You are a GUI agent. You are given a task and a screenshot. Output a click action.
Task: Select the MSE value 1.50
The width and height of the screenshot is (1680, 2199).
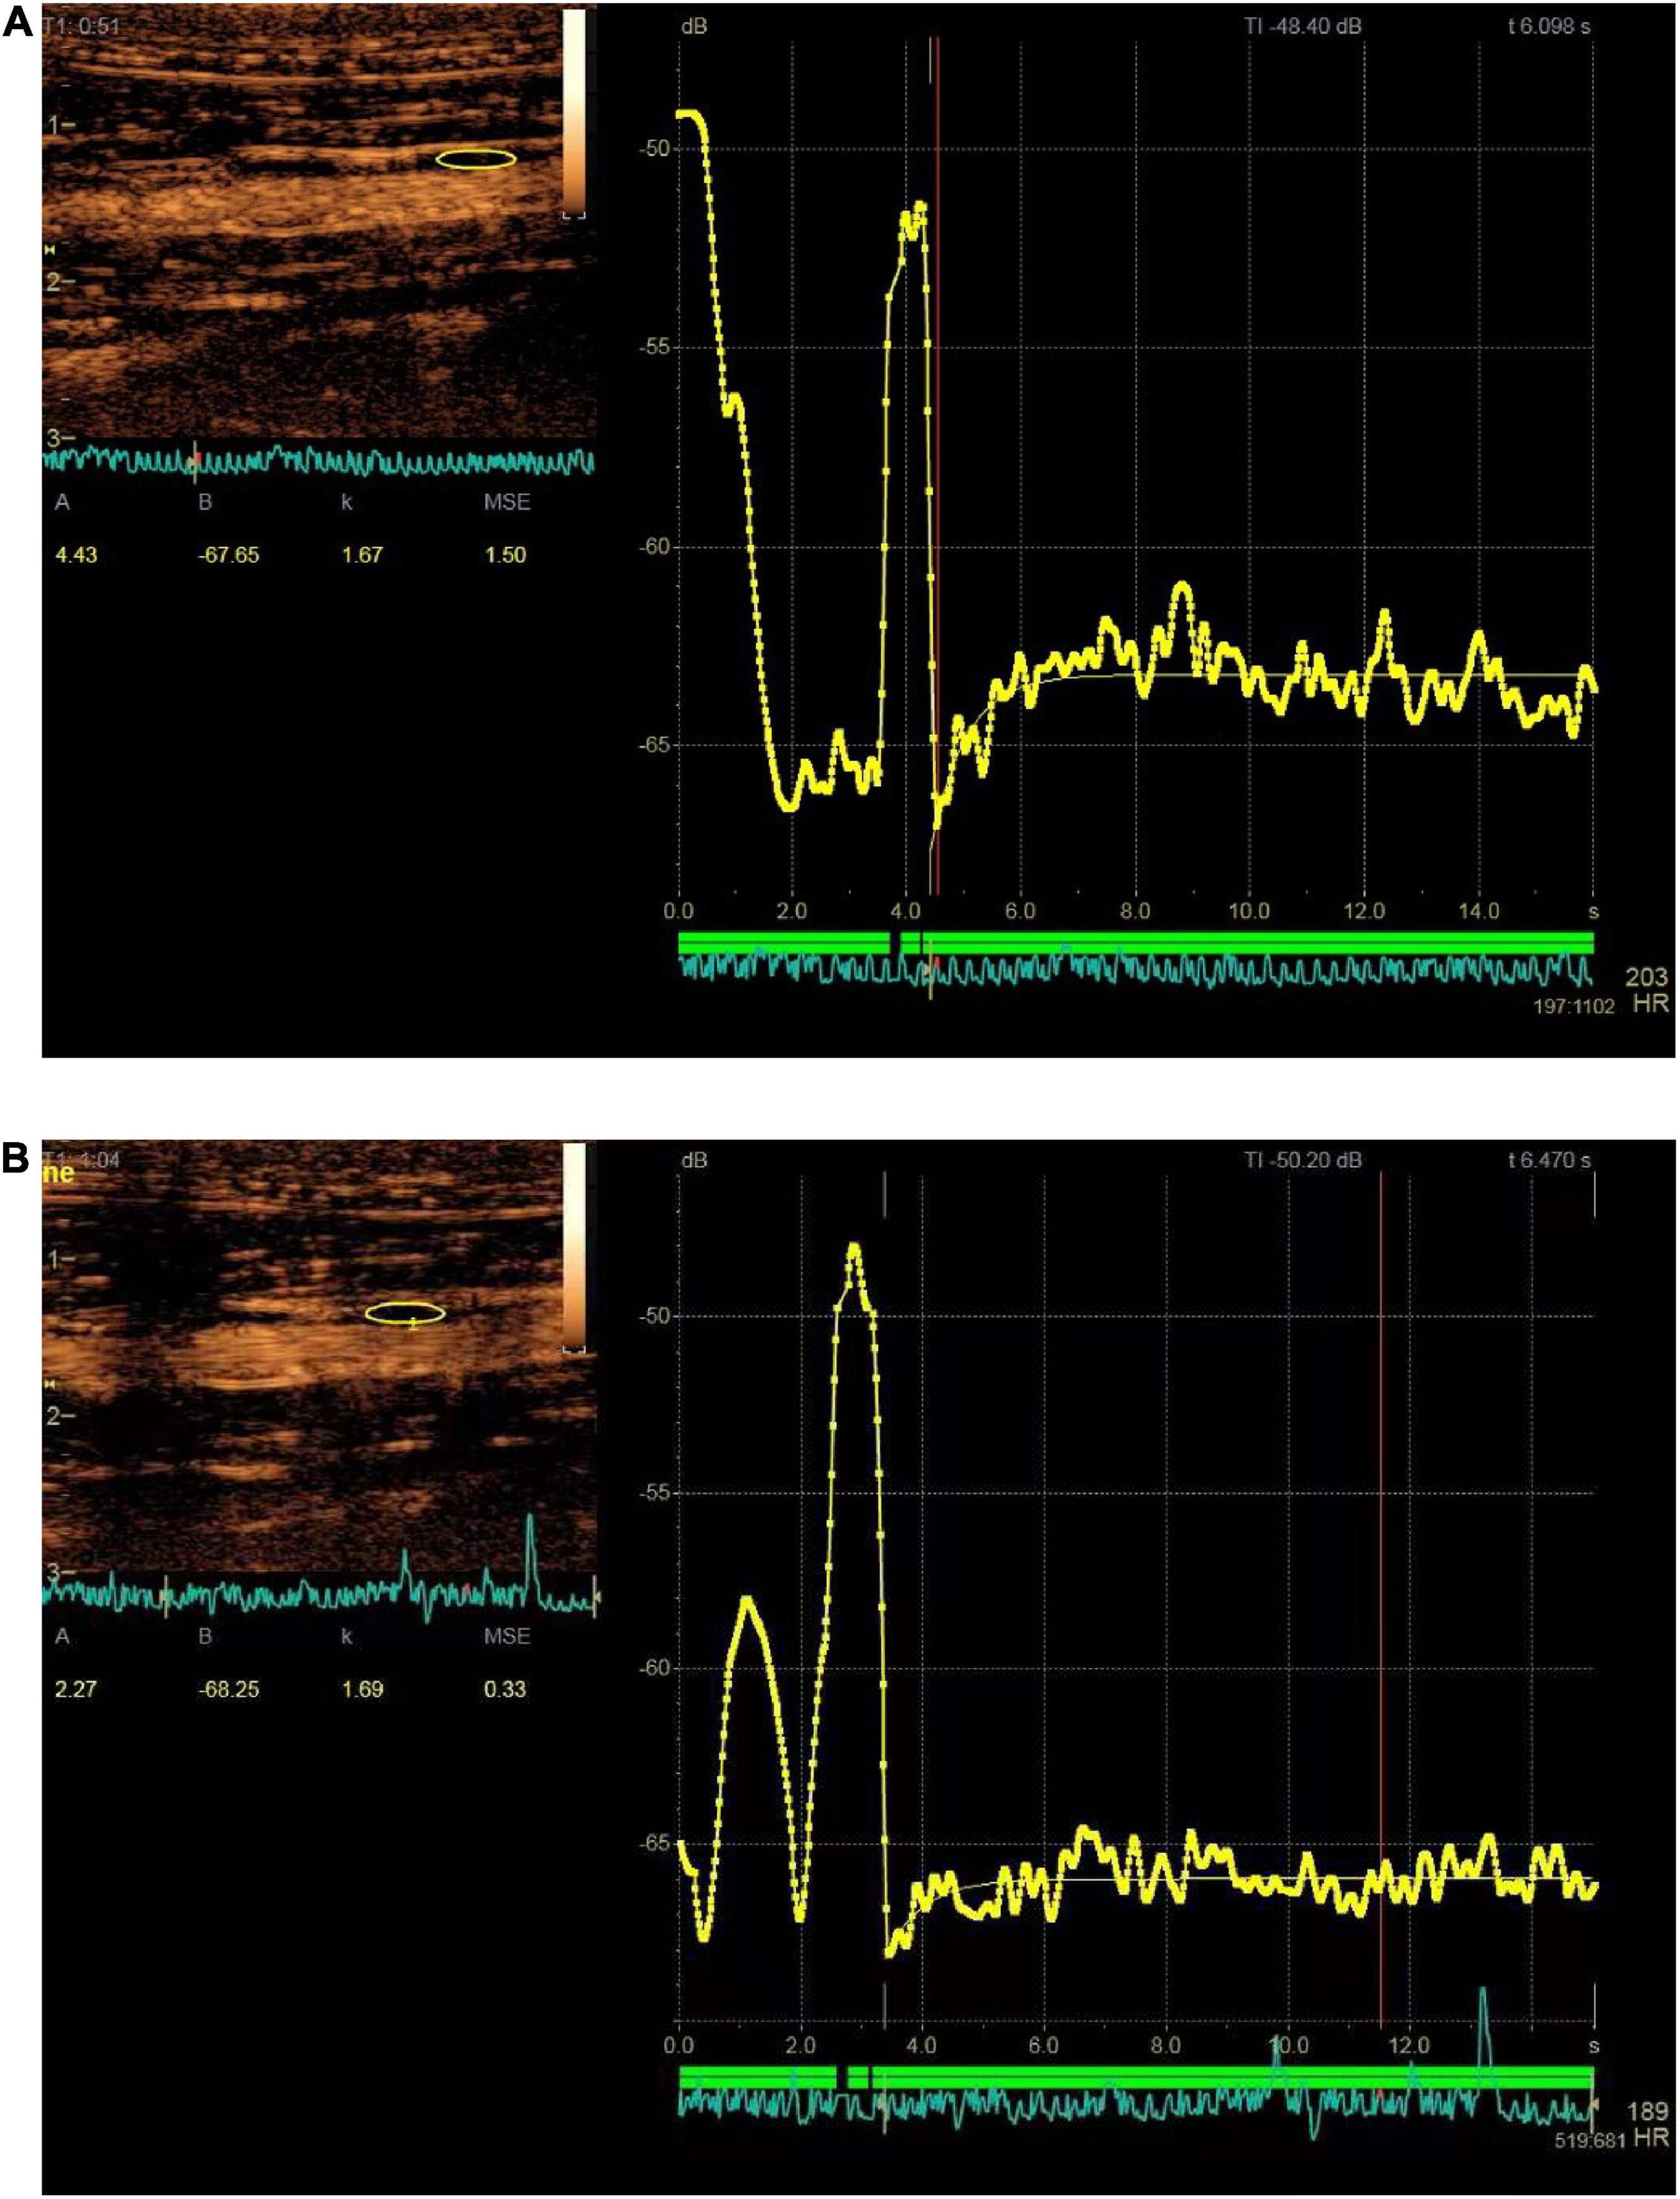505,555
